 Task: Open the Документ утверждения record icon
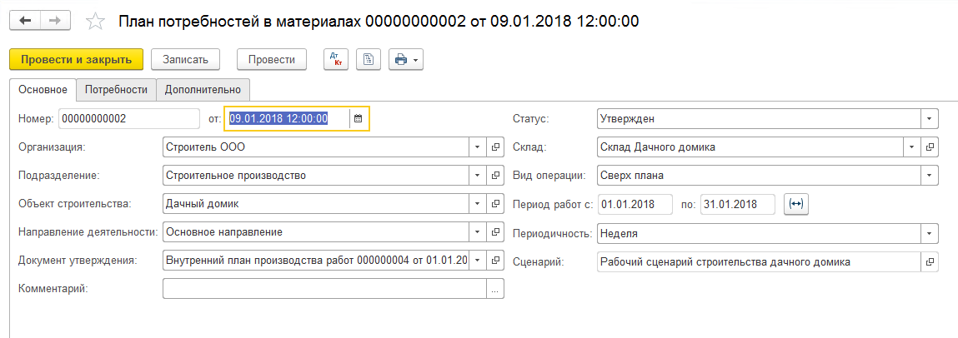click(x=495, y=261)
